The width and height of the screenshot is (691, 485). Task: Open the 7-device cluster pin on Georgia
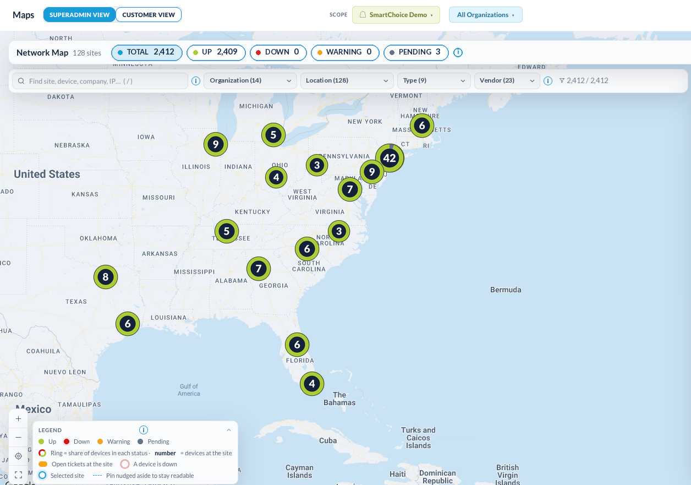coord(259,269)
